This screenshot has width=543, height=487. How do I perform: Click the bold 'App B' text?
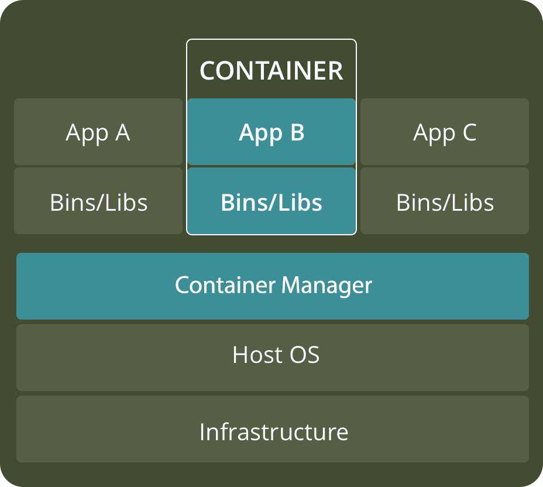[271, 133]
